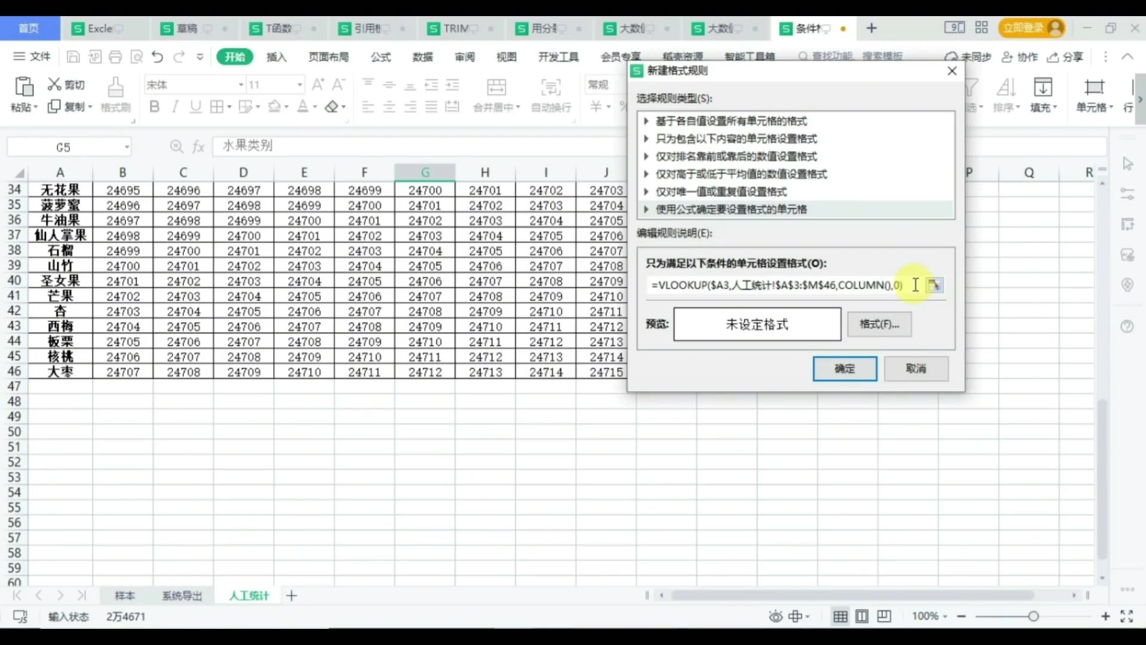
Task: Click the Copy icon
Action: 54,106
